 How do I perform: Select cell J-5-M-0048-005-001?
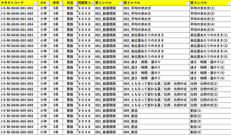(x=19, y=111)
